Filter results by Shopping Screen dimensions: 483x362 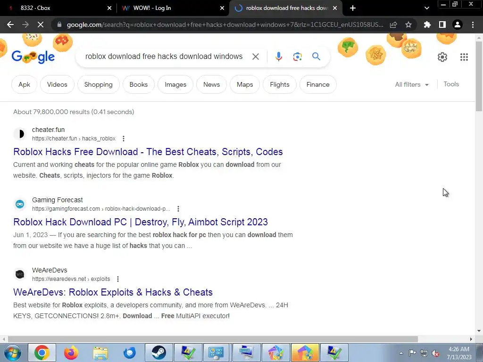coord(98,84)
